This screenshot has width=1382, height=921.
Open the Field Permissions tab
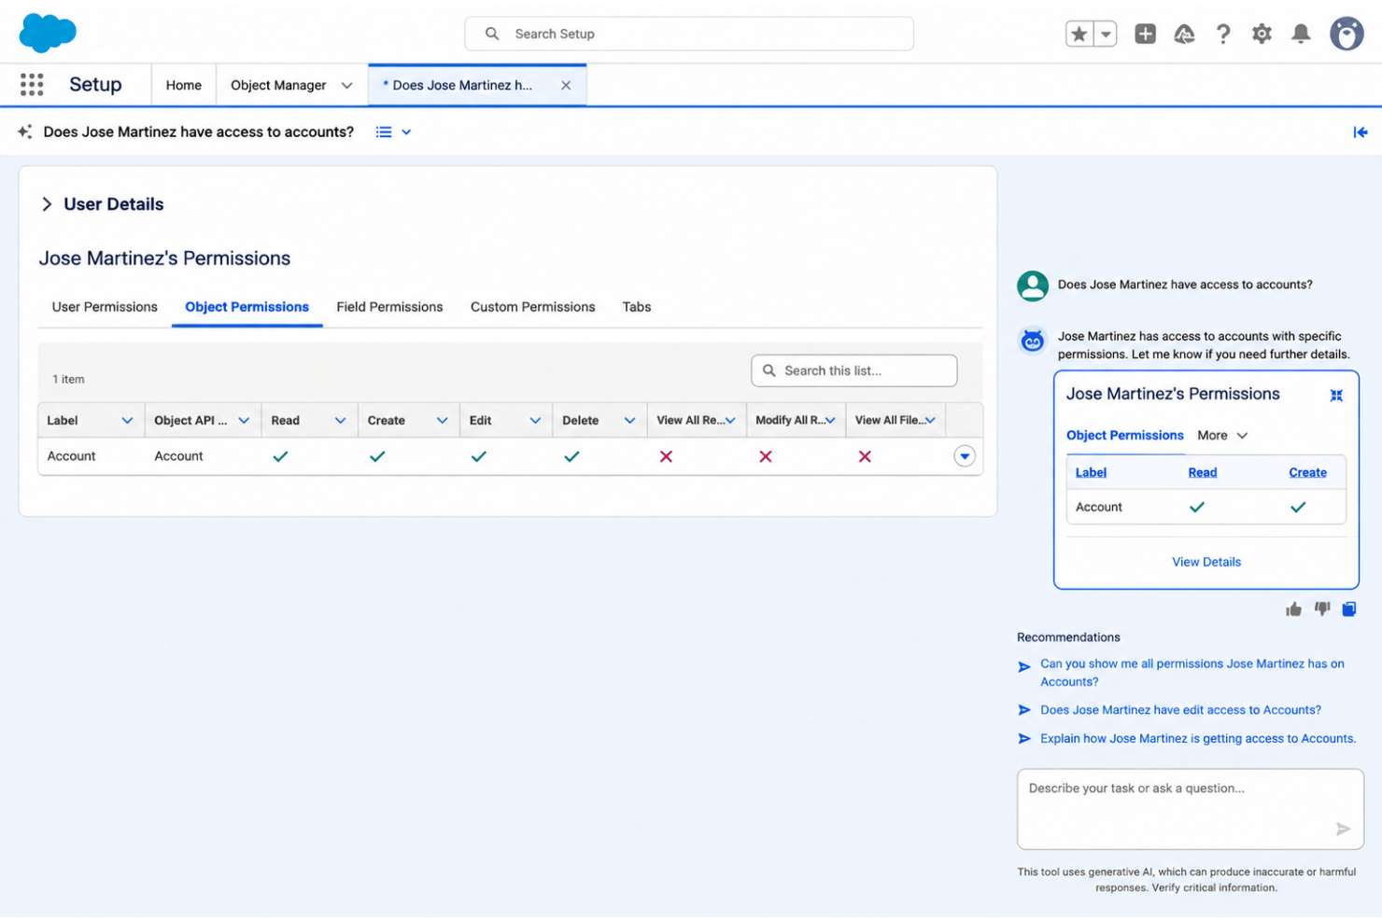point(389,307)
